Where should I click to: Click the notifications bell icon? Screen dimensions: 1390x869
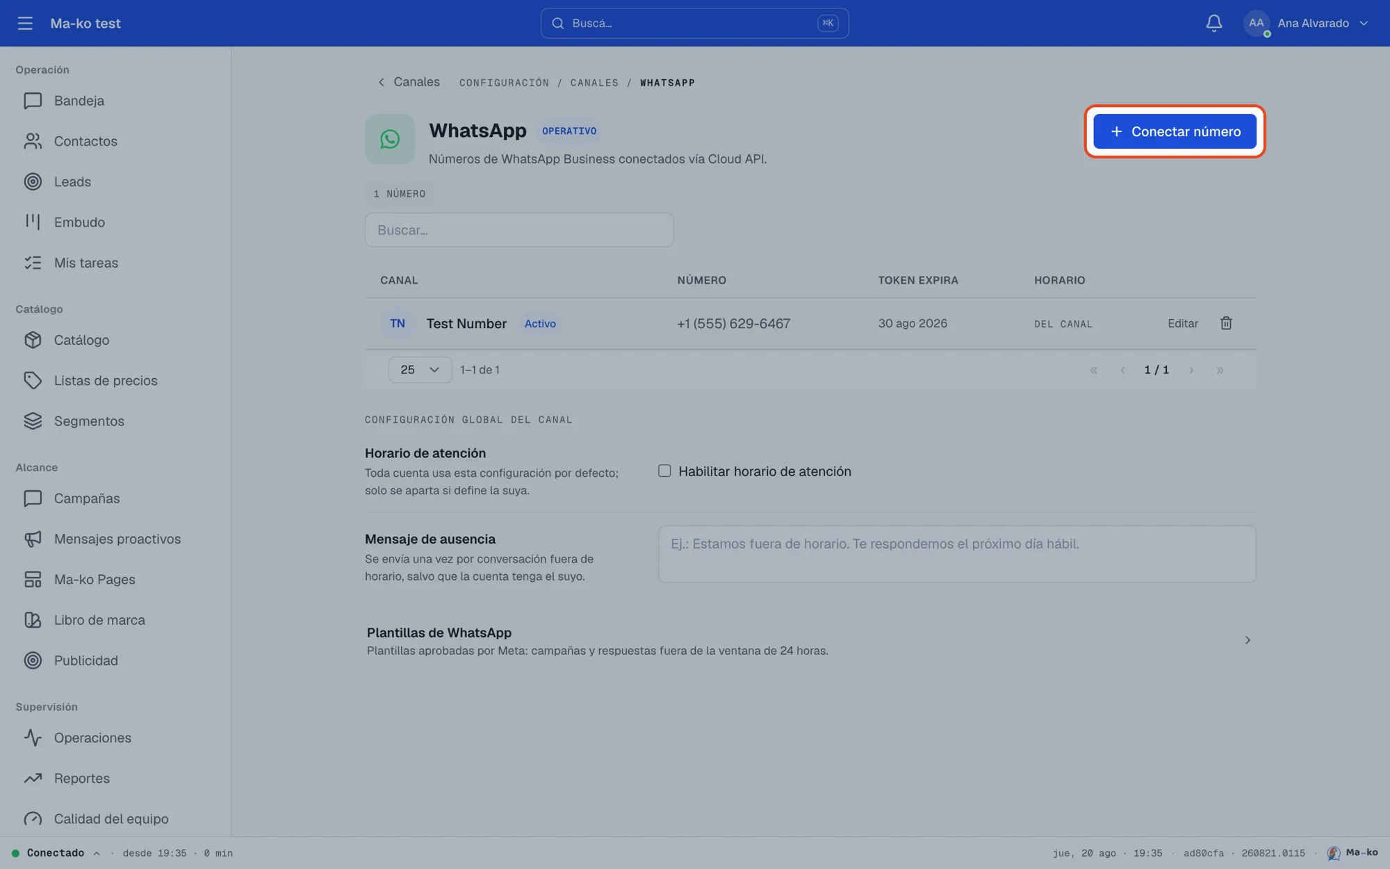point(1213,23)
